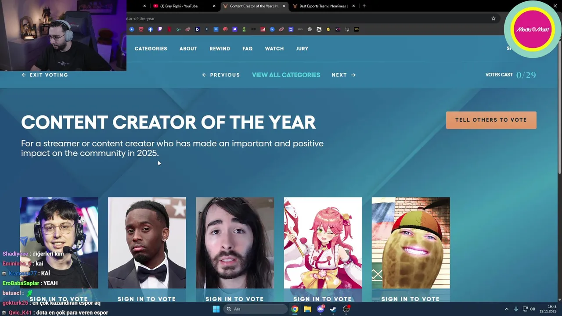
Task: Open Steam from the taskbar
Action: click(333, 309)
